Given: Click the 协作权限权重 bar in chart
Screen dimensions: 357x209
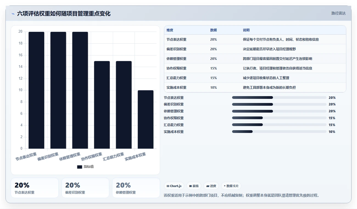Looking at the screenshot, I should click(x=102, y=105).
